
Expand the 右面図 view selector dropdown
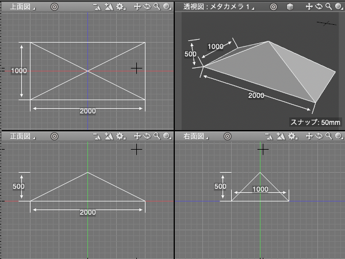[194, 137]
